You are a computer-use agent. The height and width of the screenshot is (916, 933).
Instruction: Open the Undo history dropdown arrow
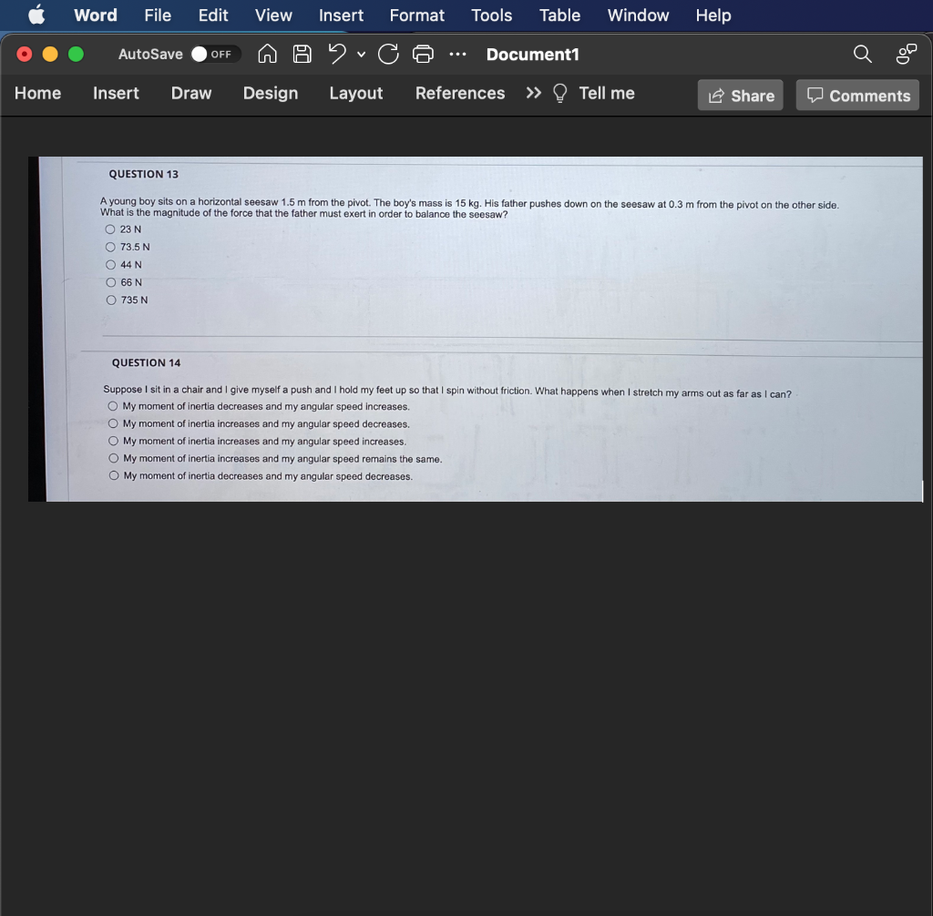[360, 55]
